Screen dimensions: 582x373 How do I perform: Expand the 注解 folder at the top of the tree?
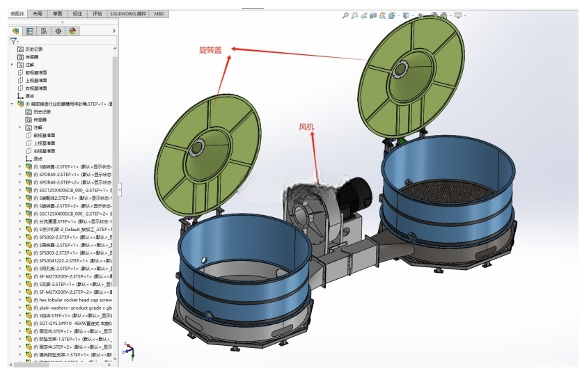[13, 65]
